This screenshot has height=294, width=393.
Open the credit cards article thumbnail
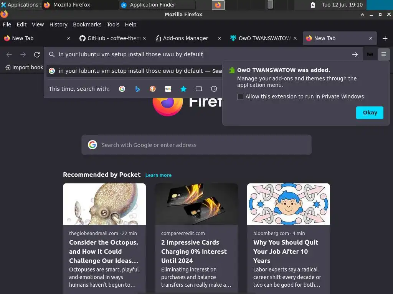pyautogui.click(x=196, y=204)
